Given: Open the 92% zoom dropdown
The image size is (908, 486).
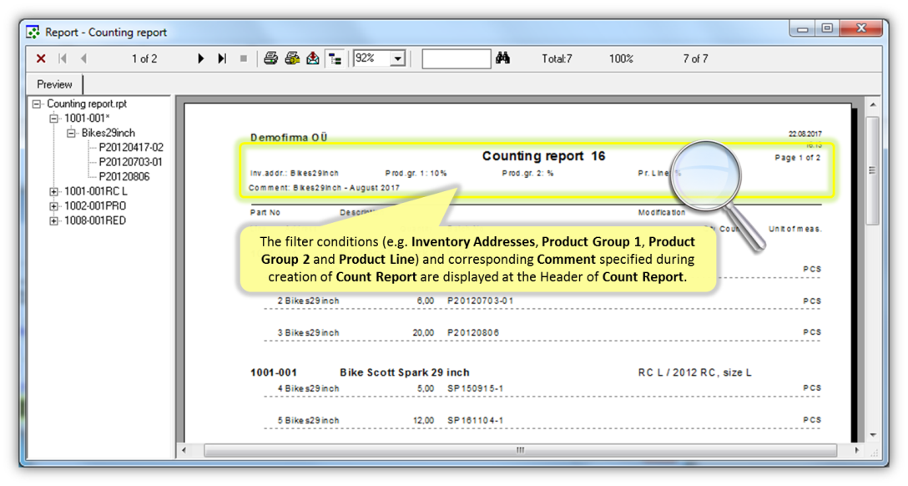Looking at the screenshot, I should 397,58.
